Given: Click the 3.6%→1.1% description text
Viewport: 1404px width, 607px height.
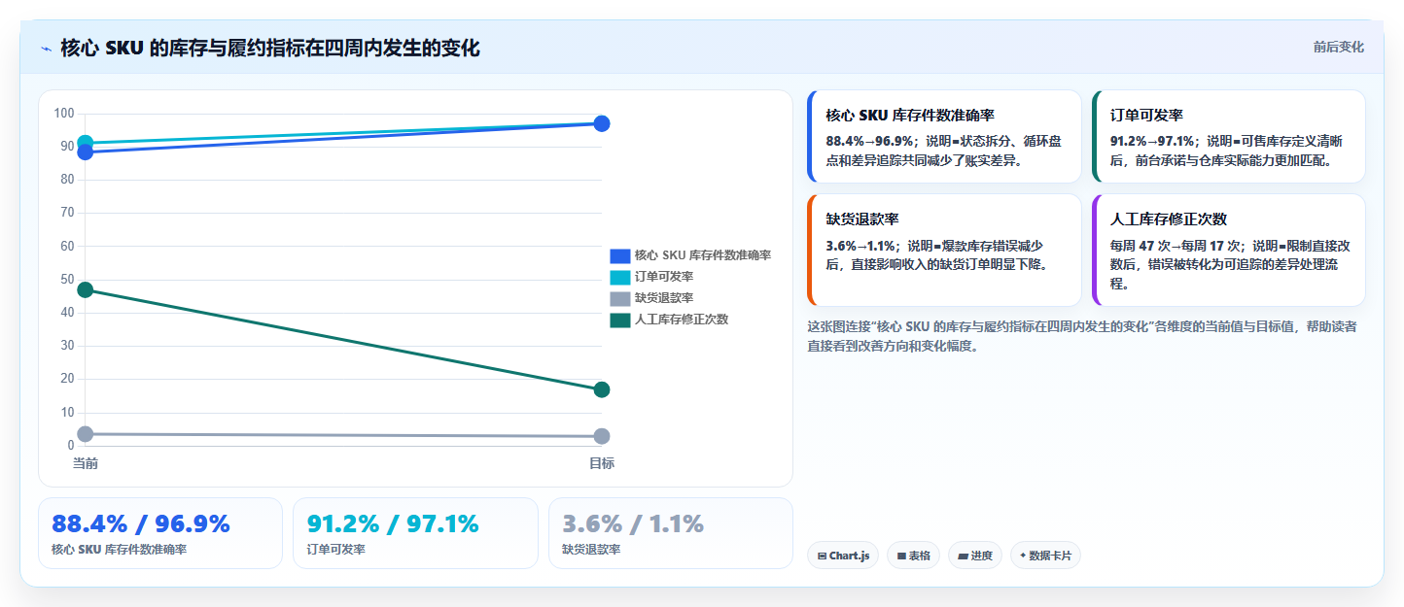Looking at the screenshot, I should click(936, 254).
